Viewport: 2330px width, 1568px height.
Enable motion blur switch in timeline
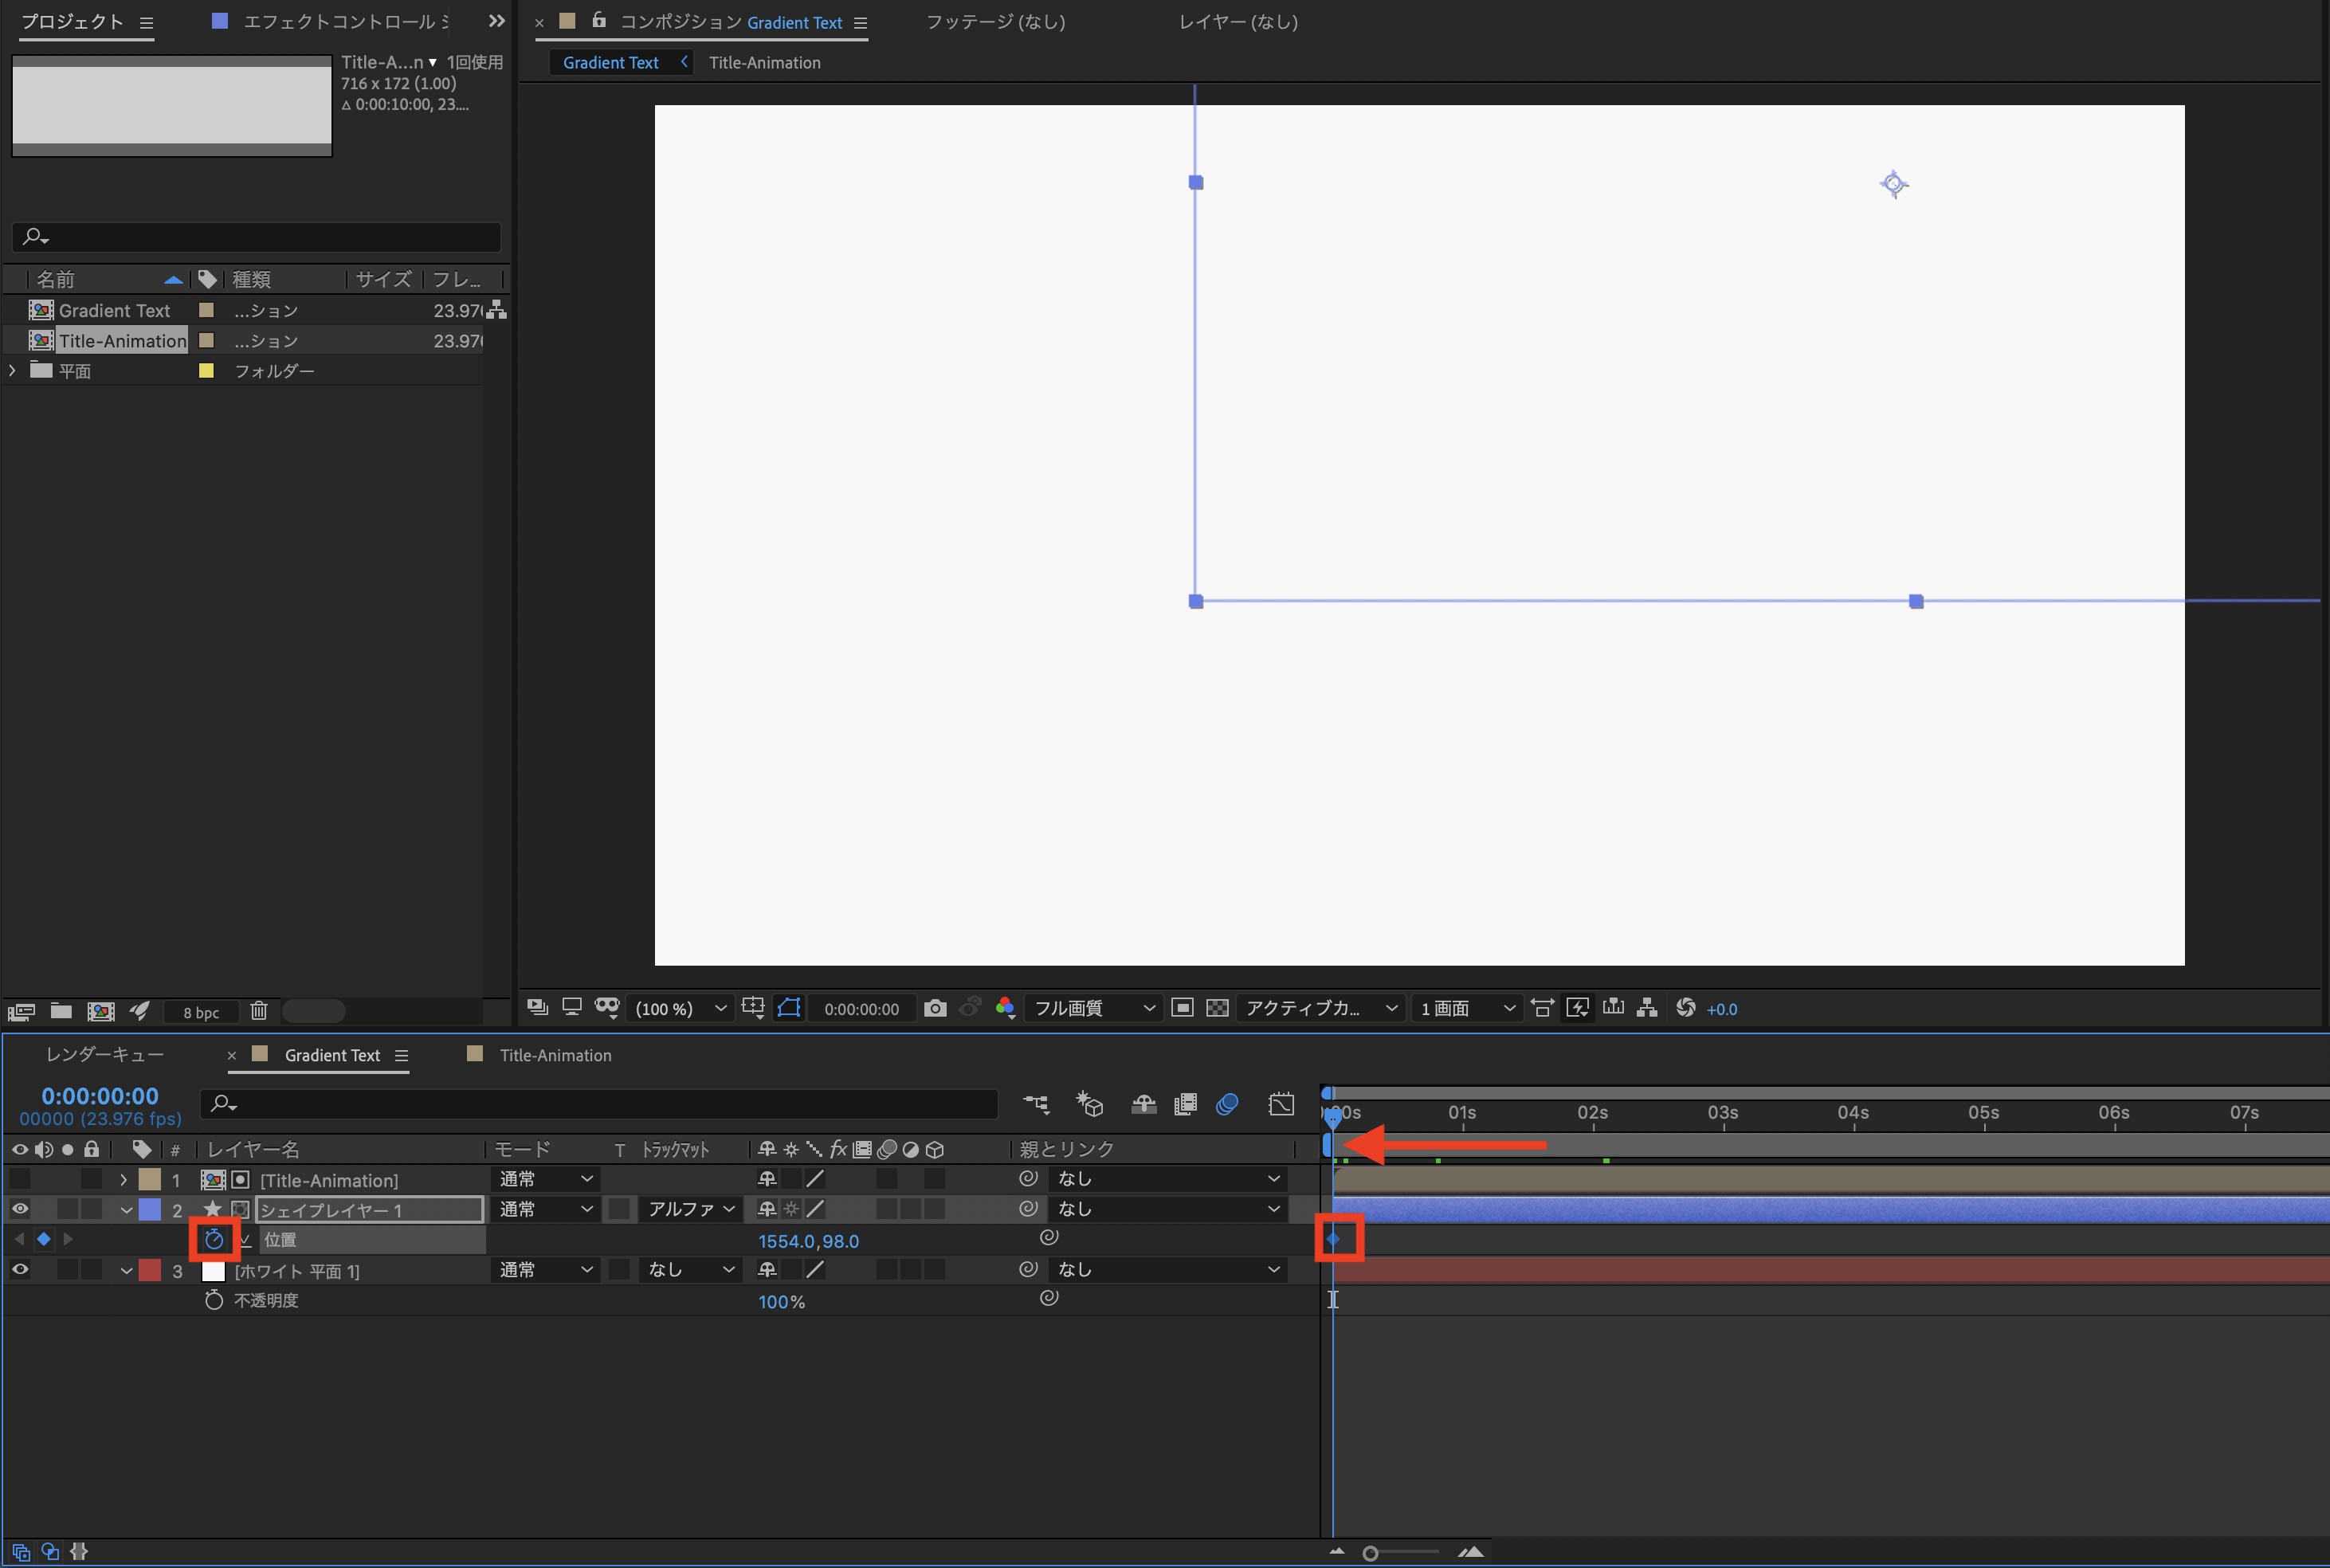pos(1227,1104)
